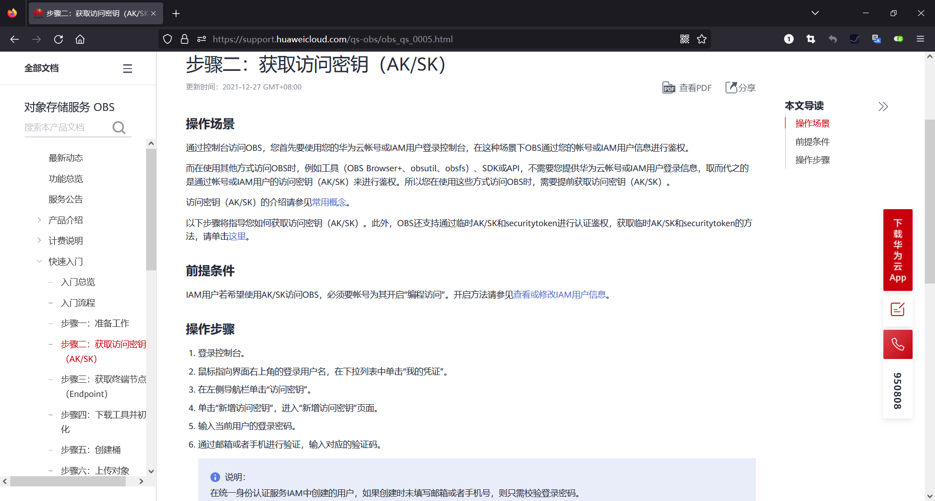935x501 pixels.
Task: Click the feedback pencil icon on right edge
Action: [x=898, y=309]
